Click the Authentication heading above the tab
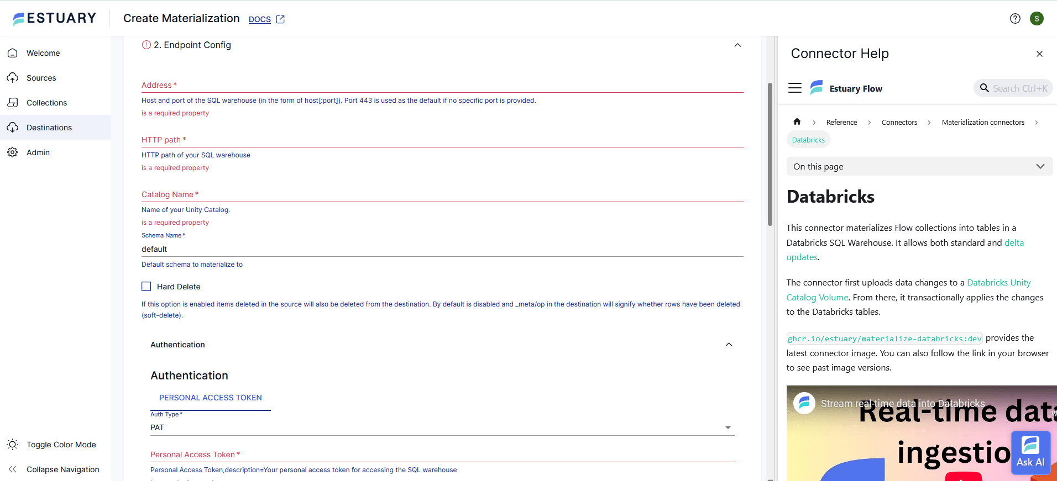The width and height of the screenshot is (1057, 481). click(x=189, y=376)
